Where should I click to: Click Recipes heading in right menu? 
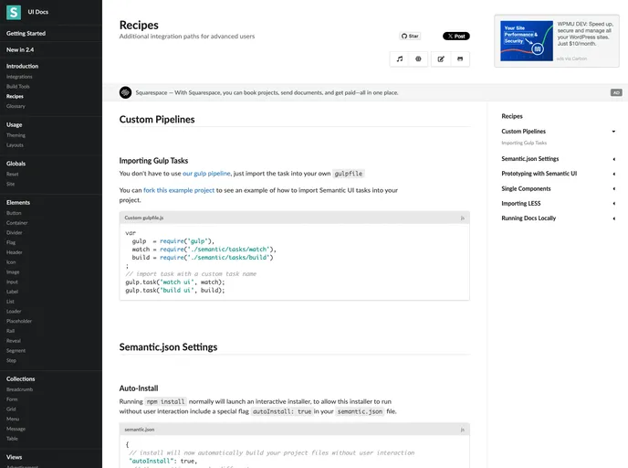pyautogui.click(x=512, y=116)
